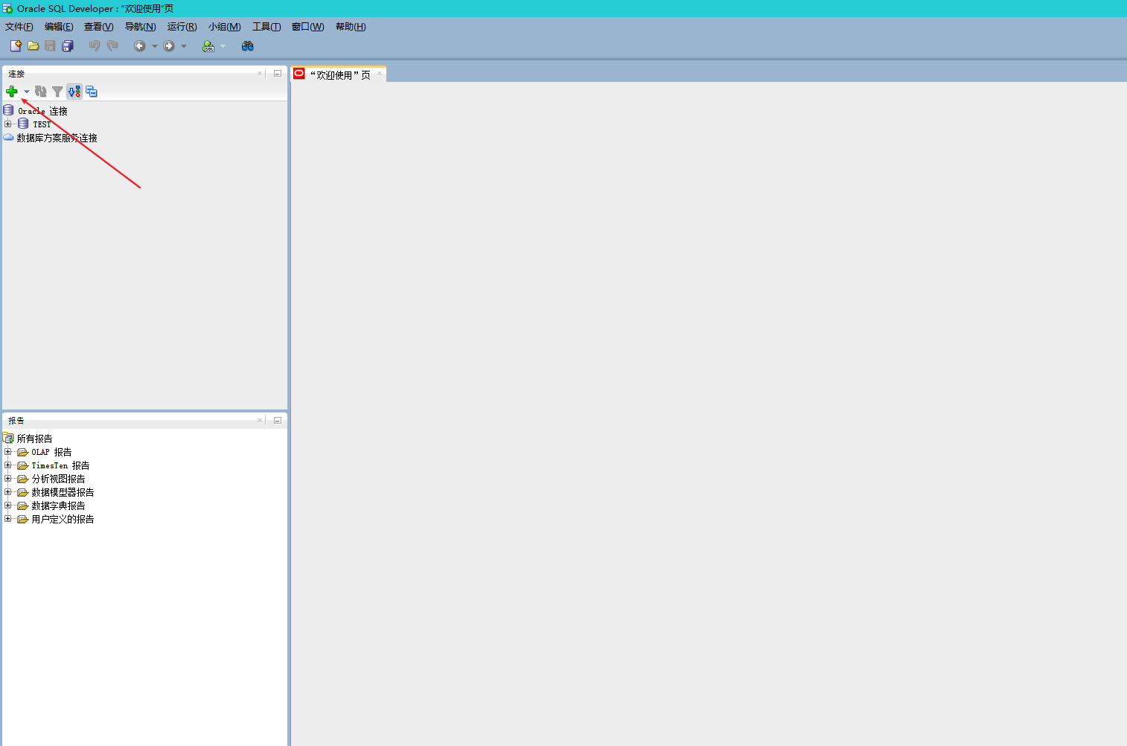Open the 帮助(H) menu
The image size is (1127, 746).
click(x=351, y=27)
